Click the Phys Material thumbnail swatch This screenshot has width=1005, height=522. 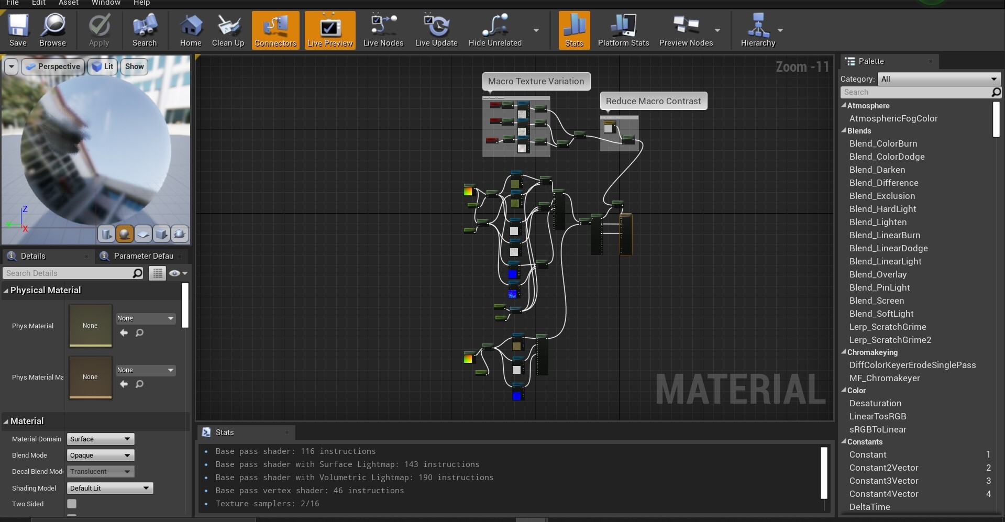tap(90, 325)
